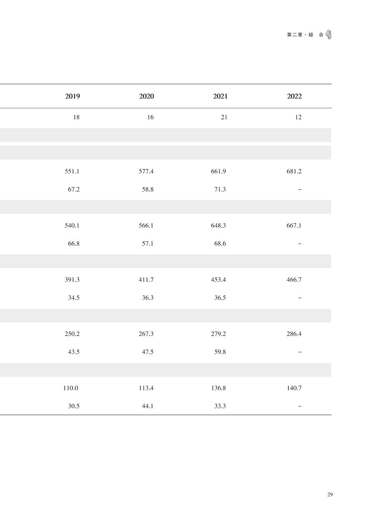Screen dimensions: 373x528
Task: Click the value 44.1 in last row
Action: pyautogui.click(x=148, y=406)
